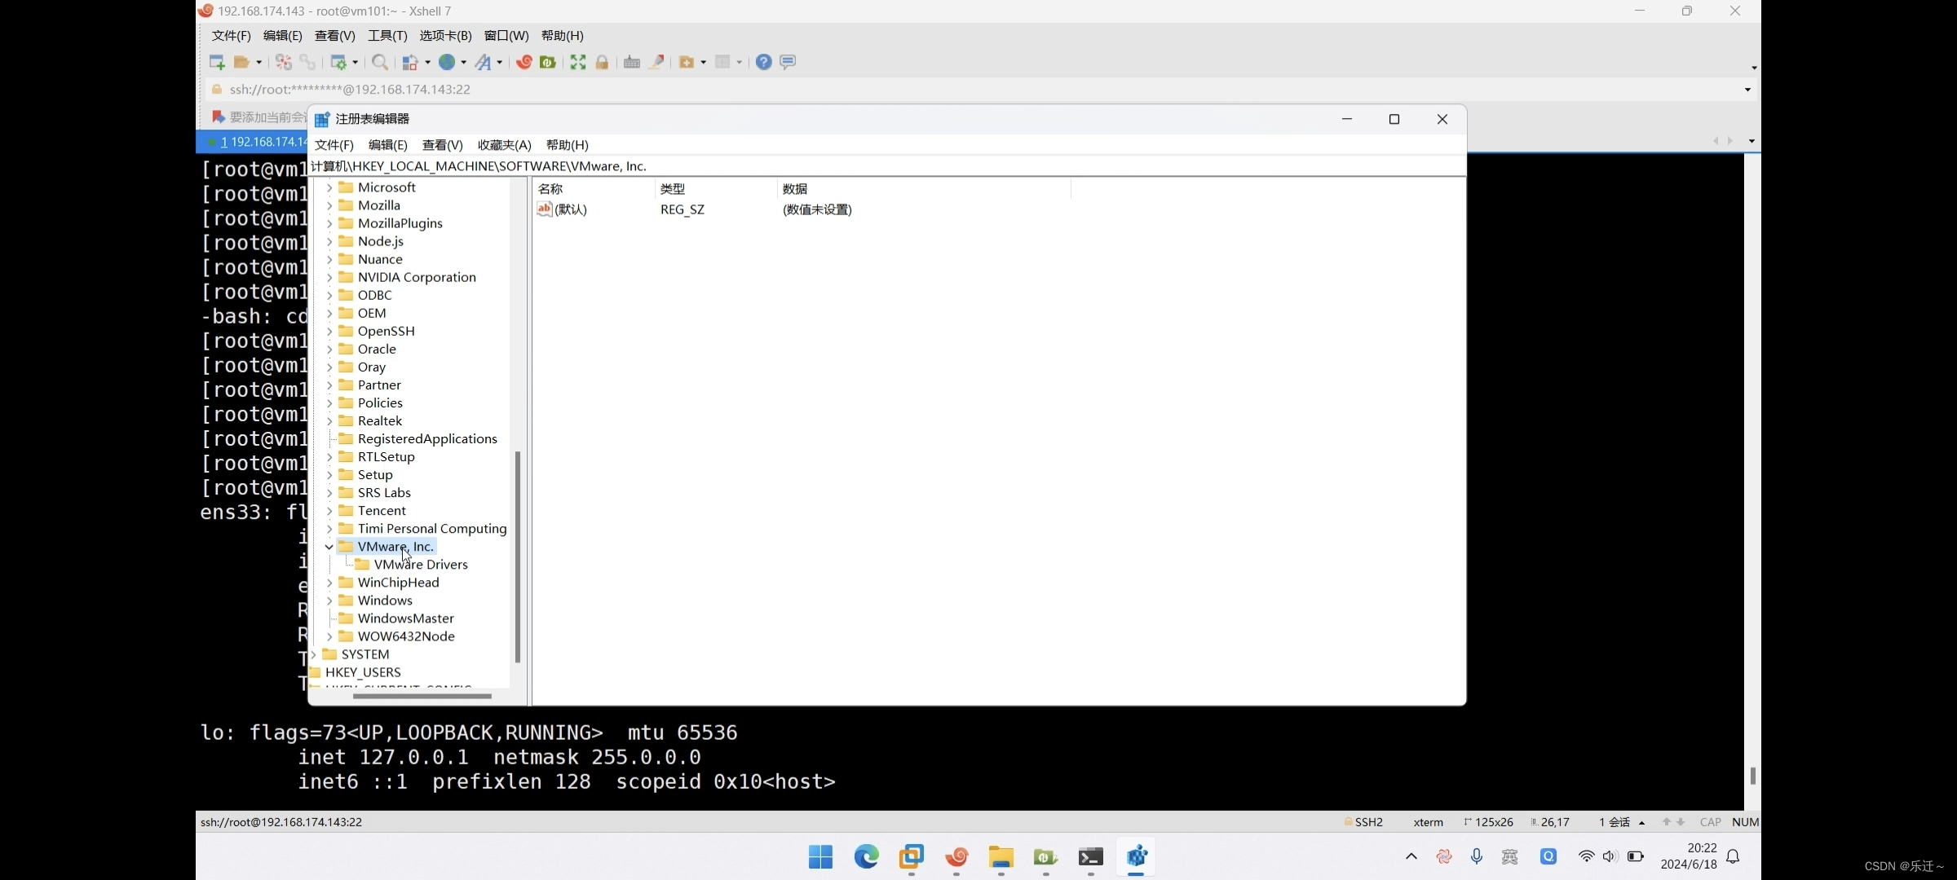Open the 注册表编辑器 编辑 menu
Screen dimensions: 1957x880
pyautogui.click(x=387, y=144)
